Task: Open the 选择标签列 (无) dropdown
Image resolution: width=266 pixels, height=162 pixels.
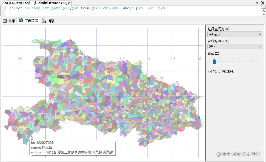Action: [235, 46]
